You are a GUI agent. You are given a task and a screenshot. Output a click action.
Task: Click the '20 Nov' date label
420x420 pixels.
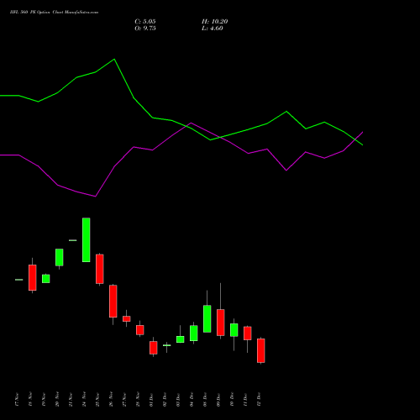[x=57, y=399]
